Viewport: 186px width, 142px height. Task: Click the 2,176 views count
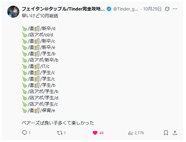pyautogui.click(x=139, y=133)
